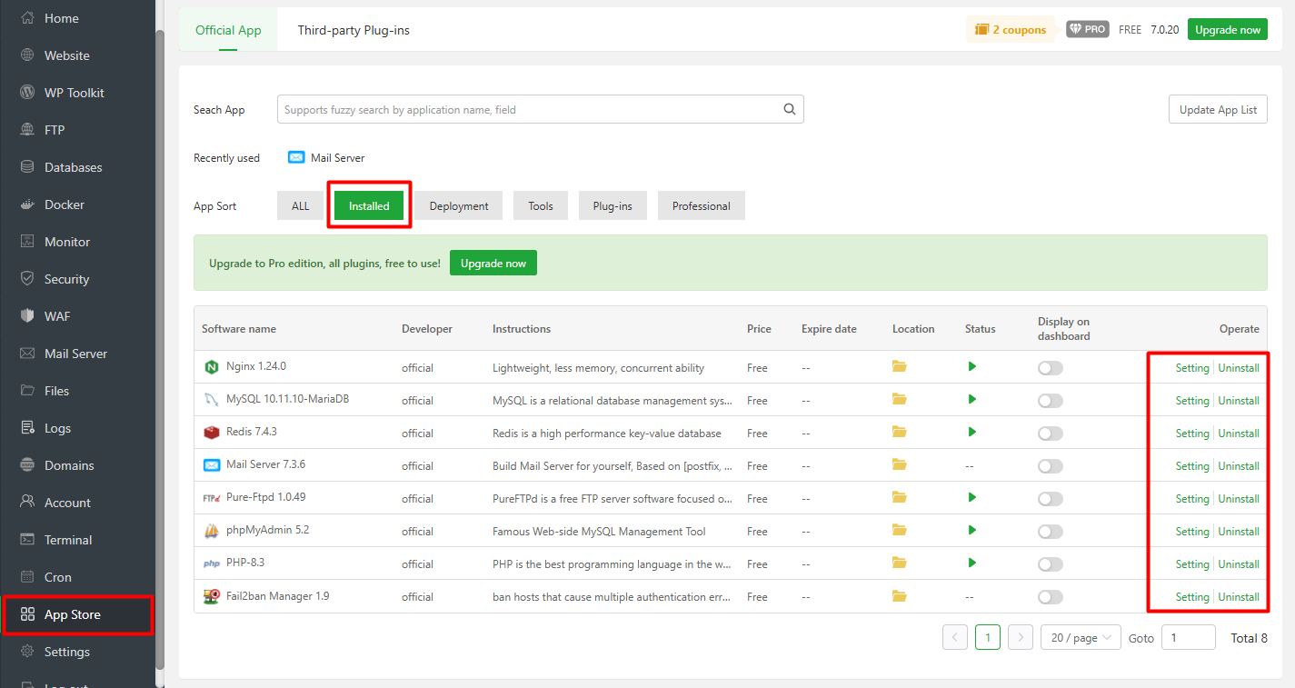Toggle Redis display on dashboard

[1050, 433]
